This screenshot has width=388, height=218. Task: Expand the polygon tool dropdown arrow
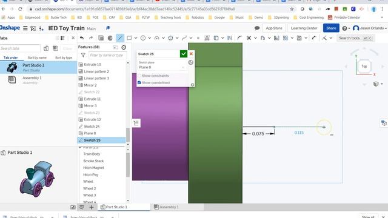[x=177, y=38]
